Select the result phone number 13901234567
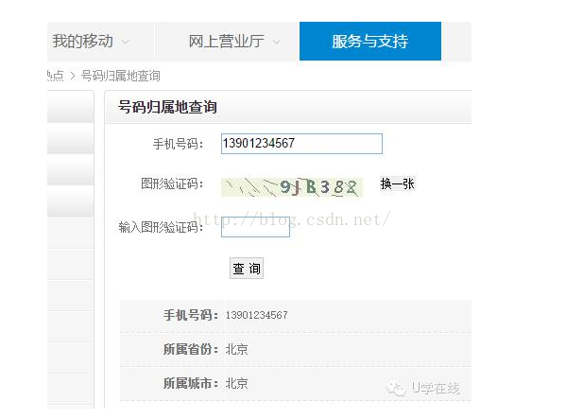 (257, 315)
